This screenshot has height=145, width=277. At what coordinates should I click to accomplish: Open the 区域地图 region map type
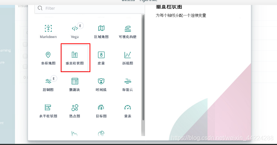(101, 32)
